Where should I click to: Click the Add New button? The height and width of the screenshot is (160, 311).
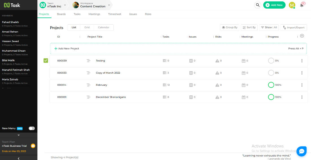point(274,5)
